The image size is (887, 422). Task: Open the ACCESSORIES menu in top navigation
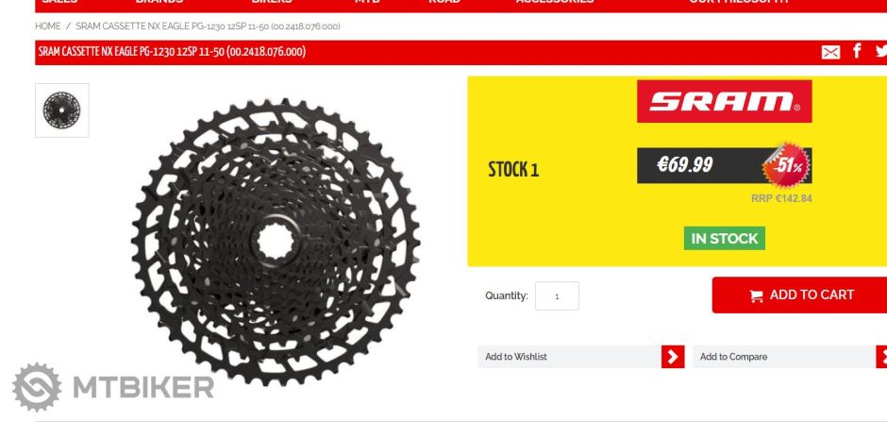click(x=555, y=2)
